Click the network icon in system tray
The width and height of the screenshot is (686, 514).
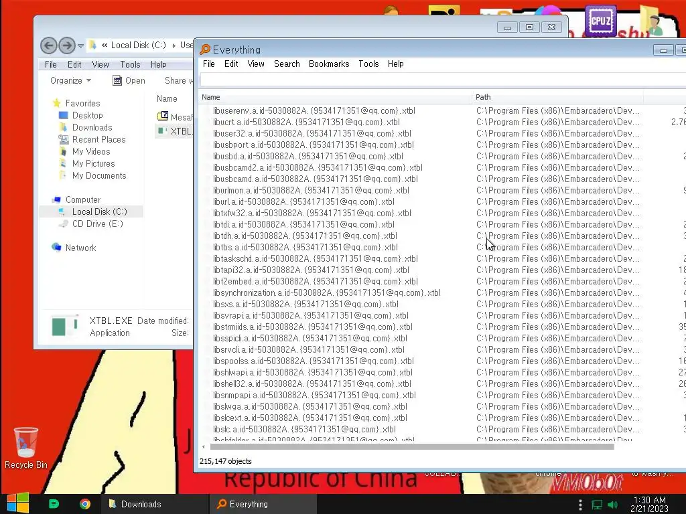pos(597,505)
